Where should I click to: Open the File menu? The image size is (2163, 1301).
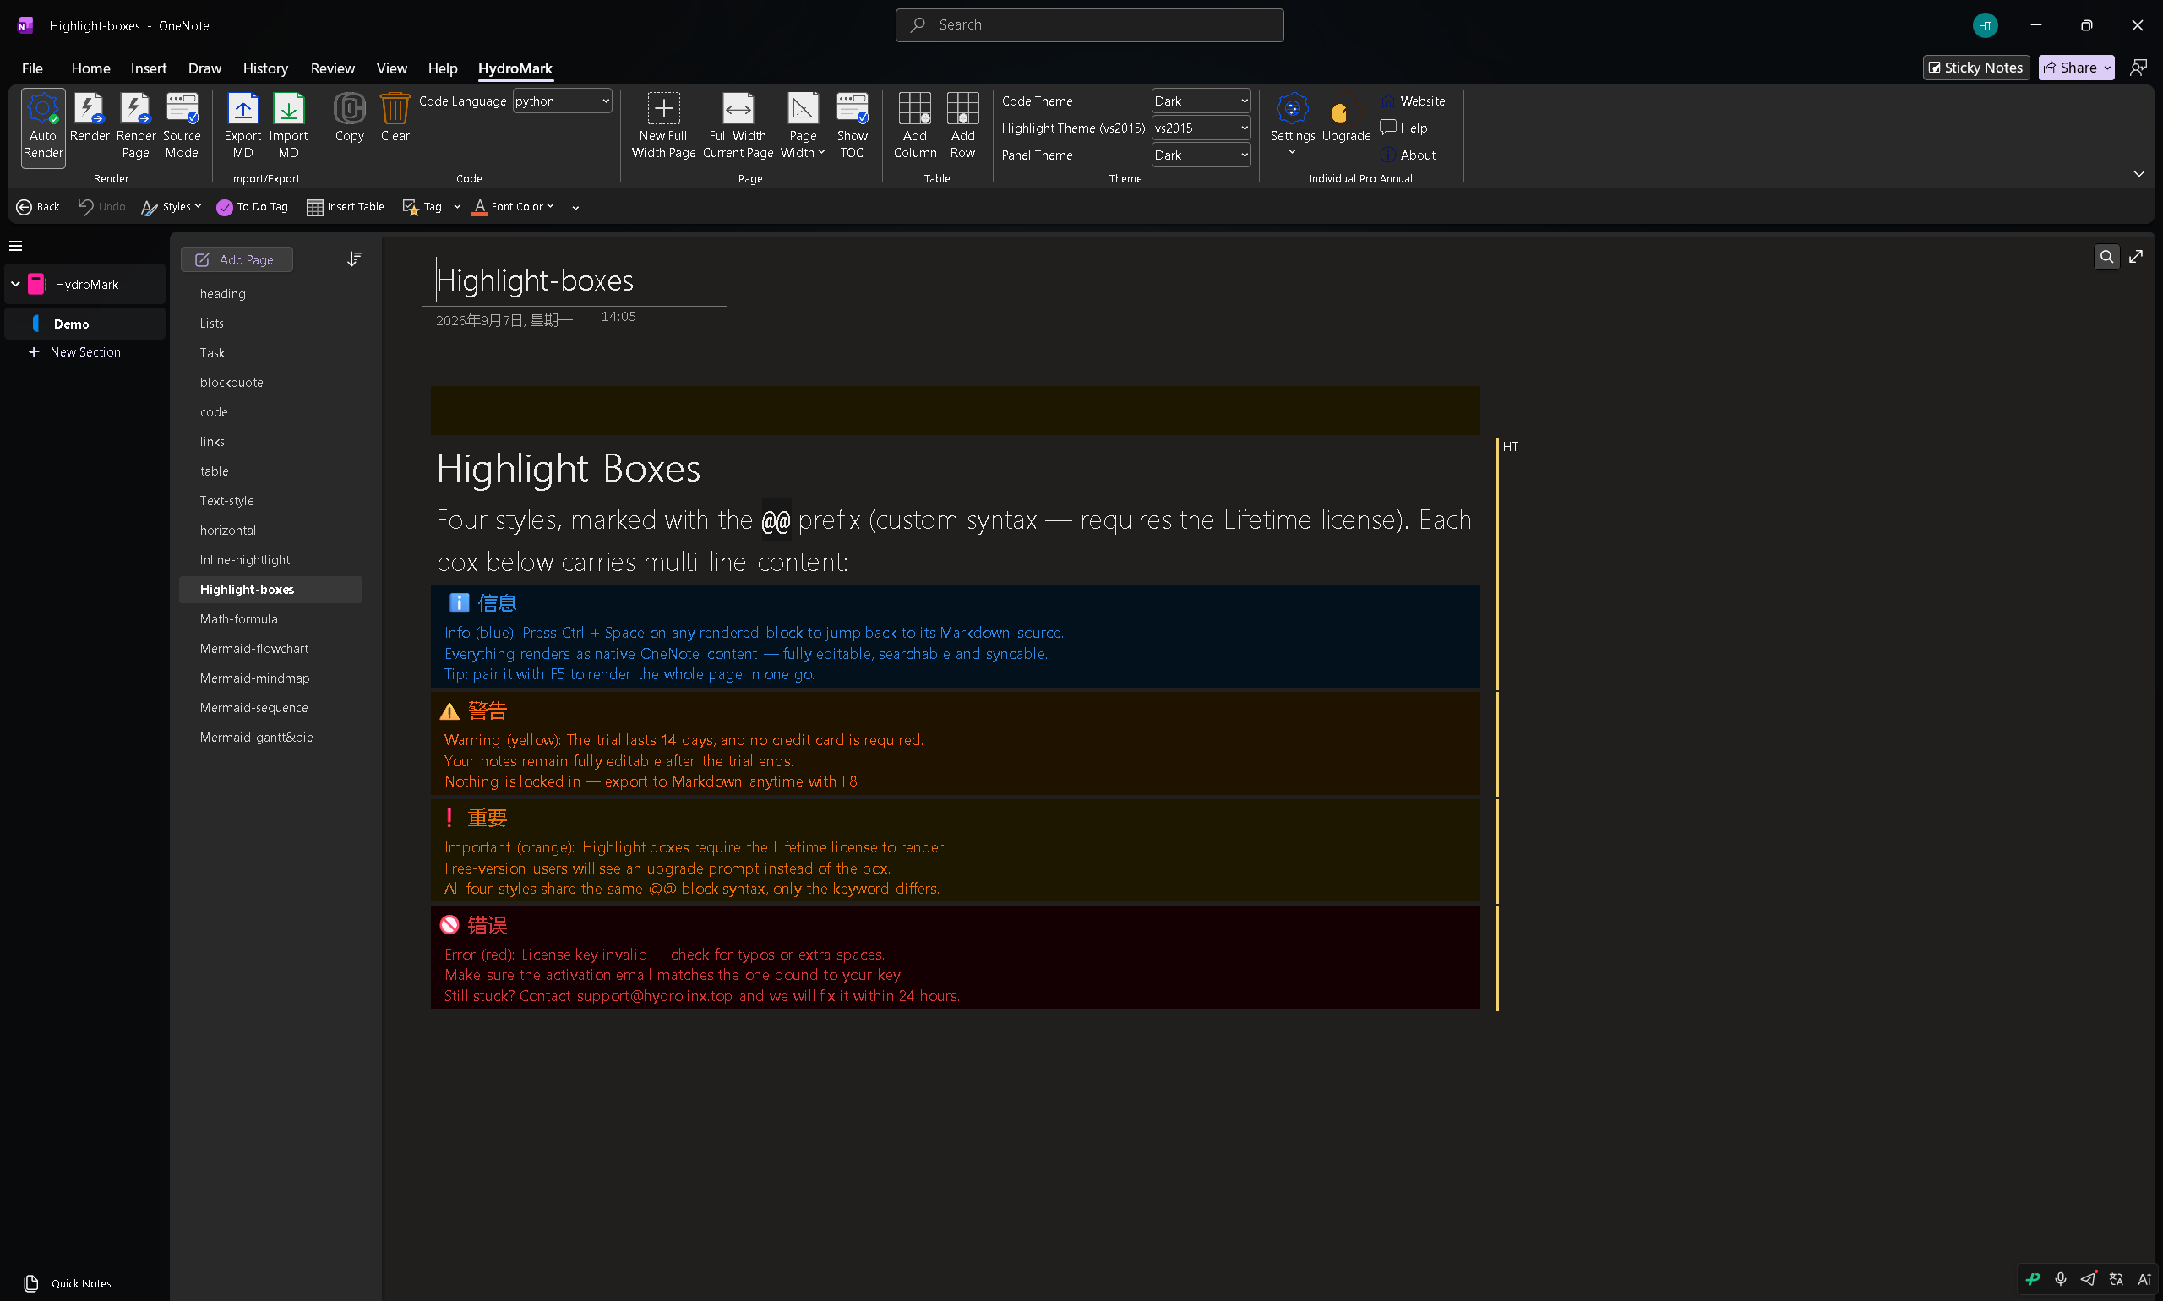point(31,68)
